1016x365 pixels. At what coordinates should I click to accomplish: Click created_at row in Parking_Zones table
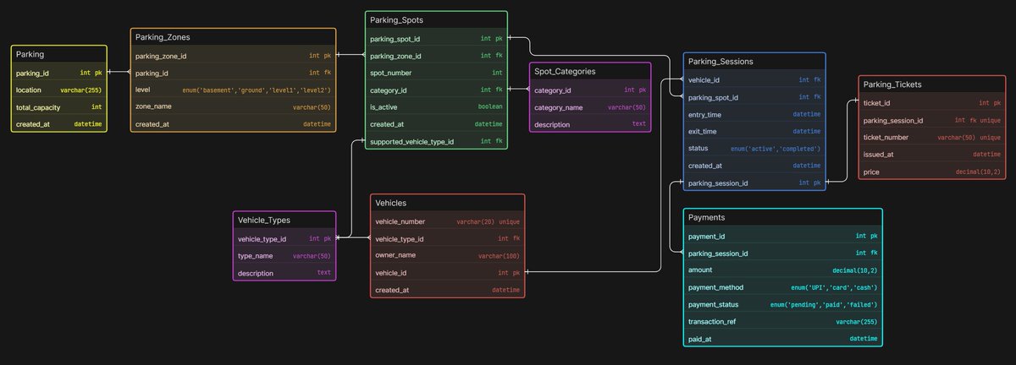[234, 124]
